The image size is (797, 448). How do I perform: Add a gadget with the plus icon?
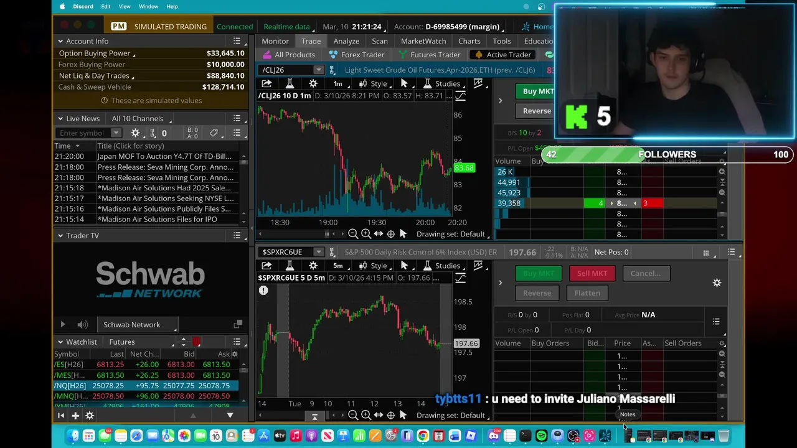point(75,415)
